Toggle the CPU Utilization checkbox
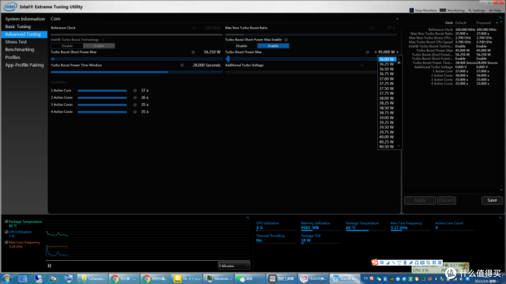The width and height of the screenshot is (506, 284). click(7, 232)
